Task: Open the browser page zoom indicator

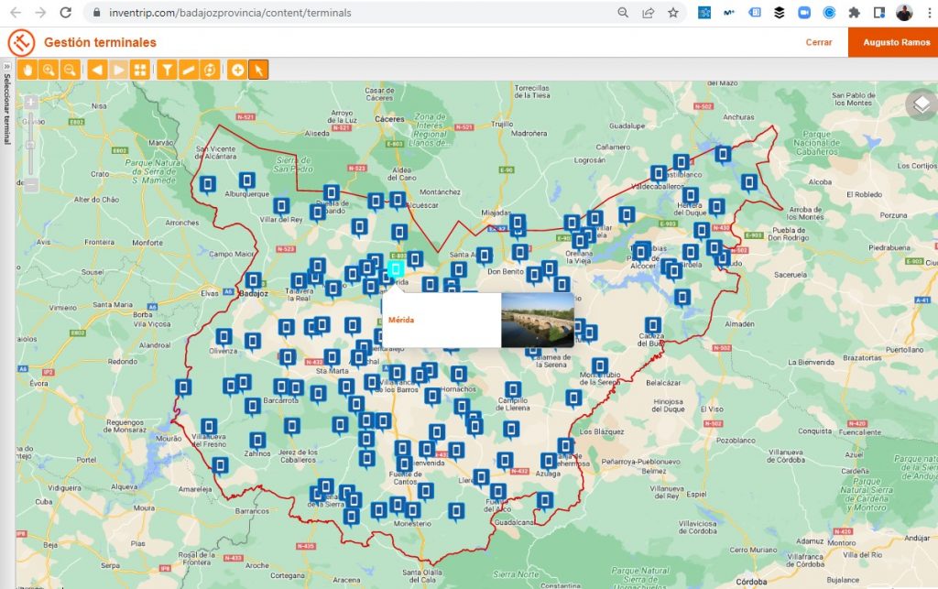Action: (x=623, y=13)
